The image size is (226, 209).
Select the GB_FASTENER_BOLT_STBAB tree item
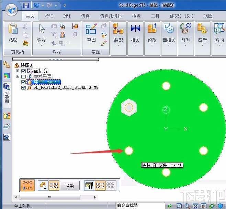click(63, 87)
